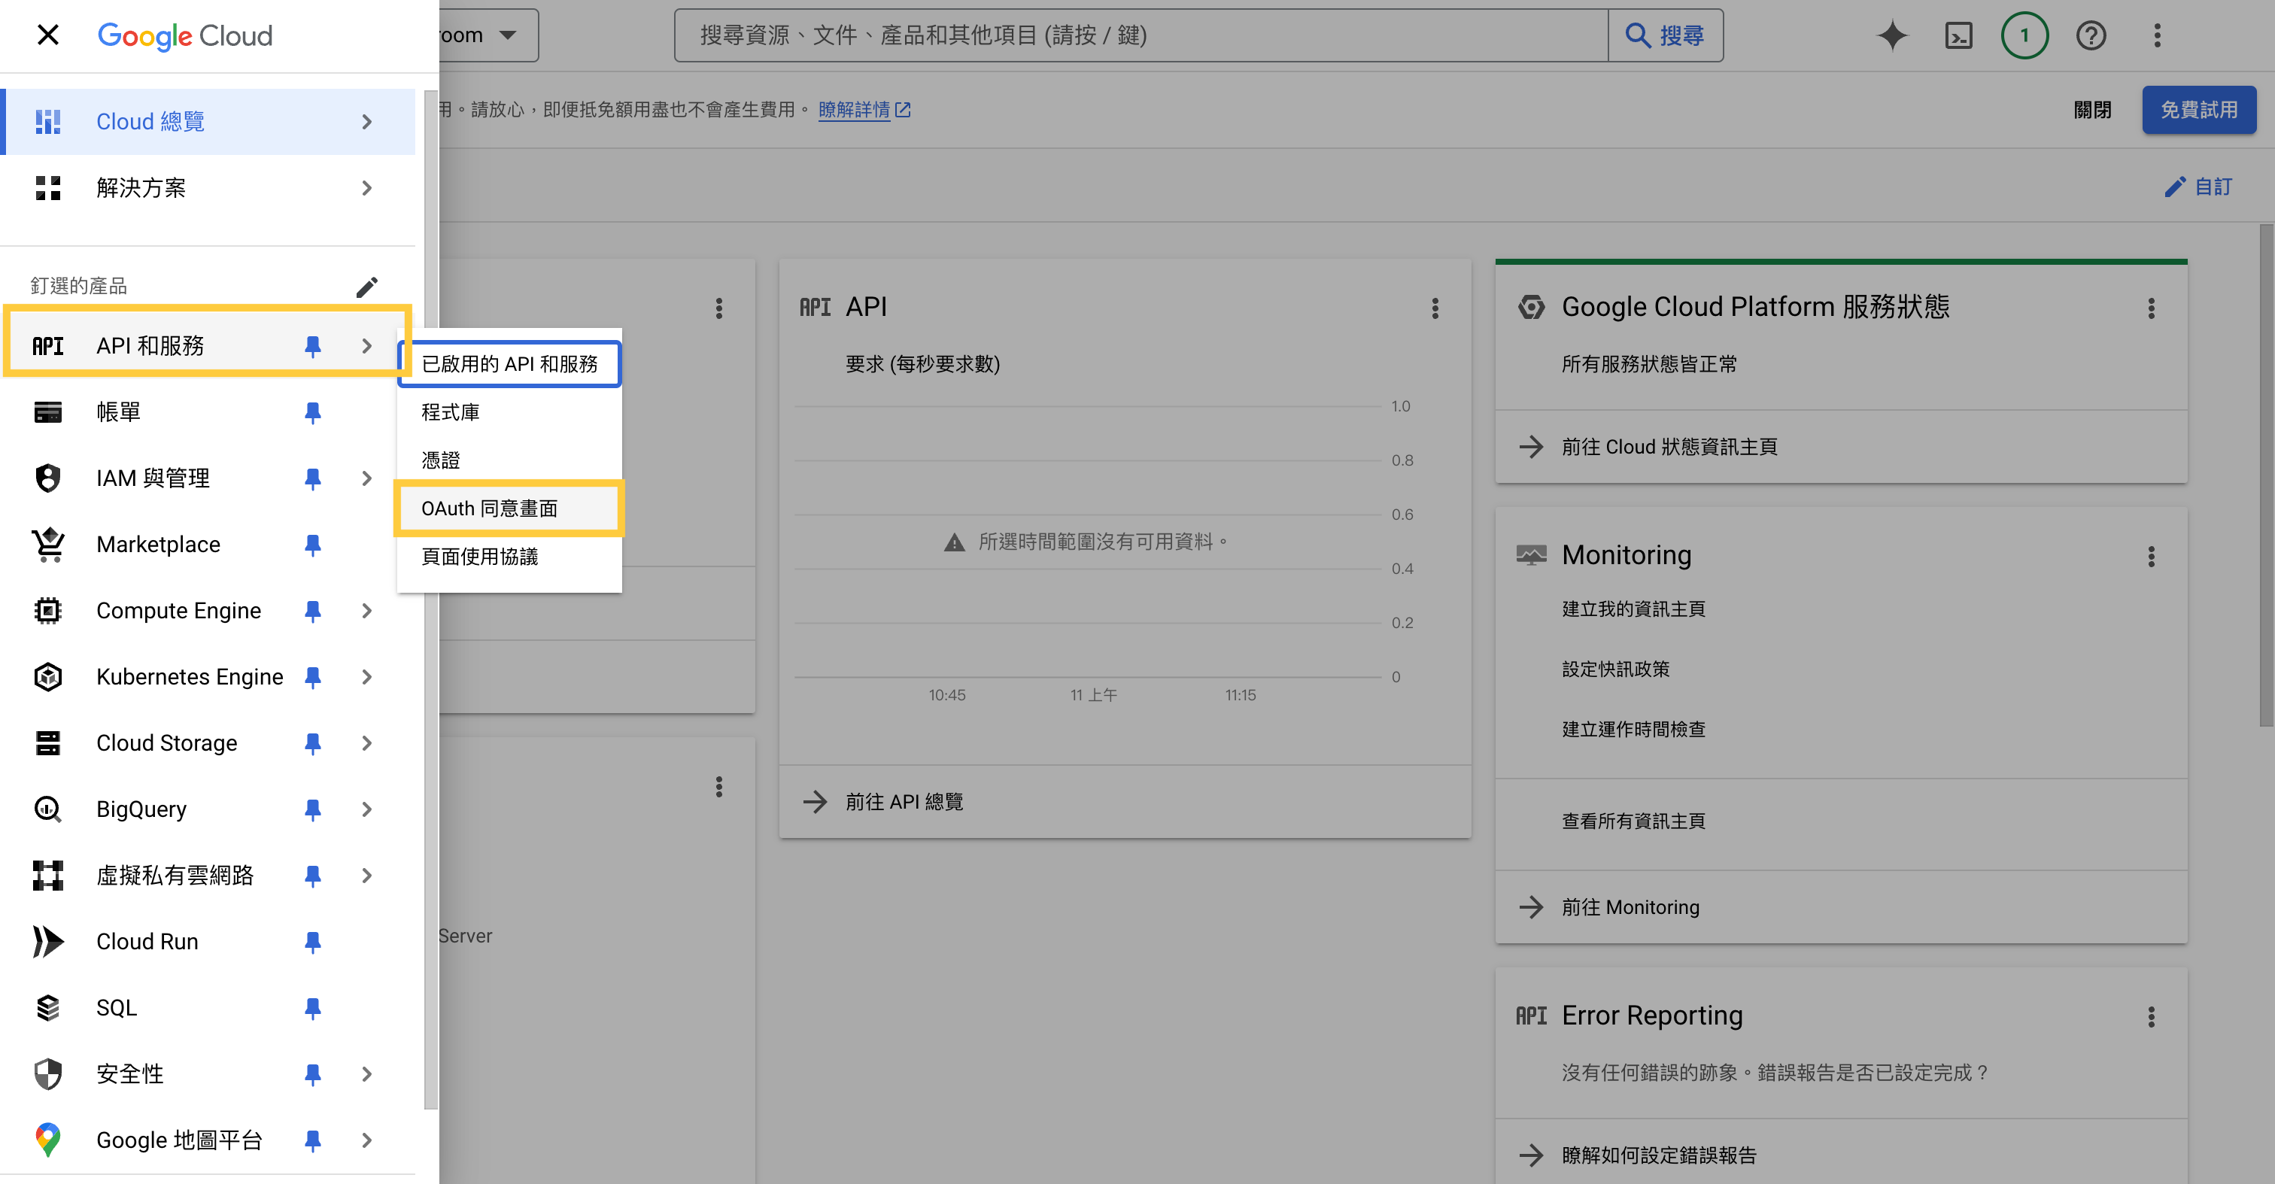The width and height of the screenshot is (2275, 1184).
Task: Choose 憑證 in API submenu
Action: point(441,460)
